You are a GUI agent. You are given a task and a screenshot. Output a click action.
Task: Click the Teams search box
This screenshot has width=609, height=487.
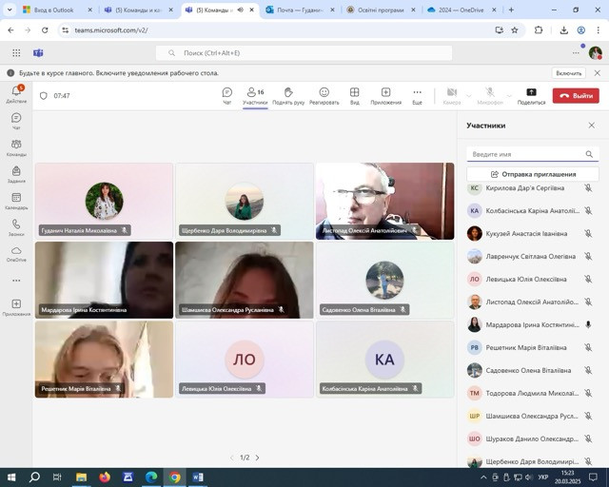(304, 53)
